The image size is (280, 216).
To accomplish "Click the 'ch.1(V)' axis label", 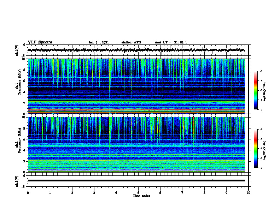I will (x=17, y=50).
